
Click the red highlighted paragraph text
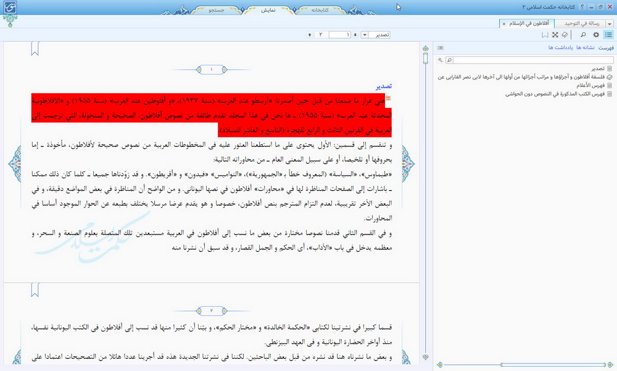[x=211, y=115]
